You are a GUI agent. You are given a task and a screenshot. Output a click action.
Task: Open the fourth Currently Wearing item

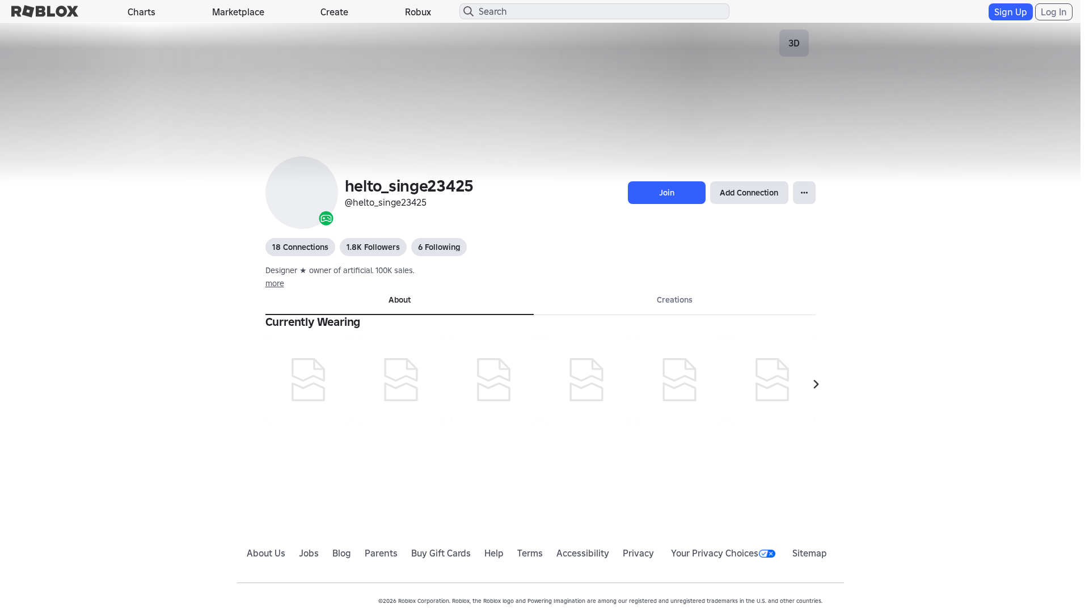pos(586,380)
